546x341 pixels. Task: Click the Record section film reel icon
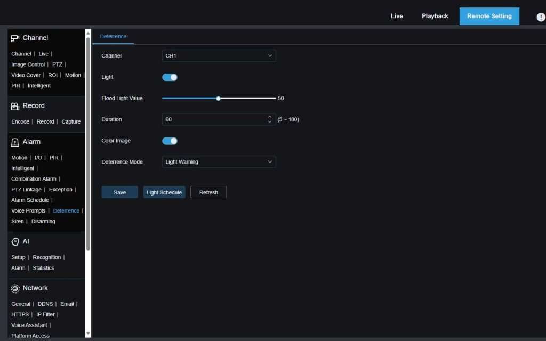15,106
